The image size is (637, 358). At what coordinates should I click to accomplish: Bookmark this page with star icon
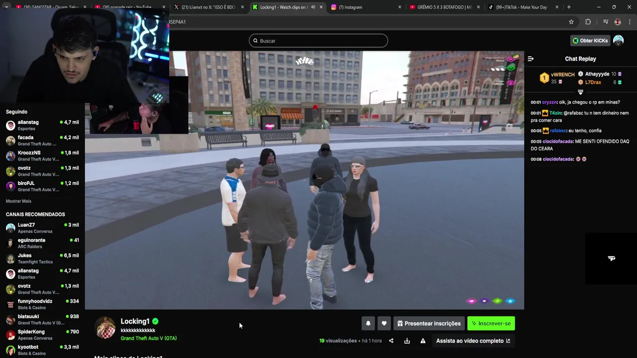(571, 22)
